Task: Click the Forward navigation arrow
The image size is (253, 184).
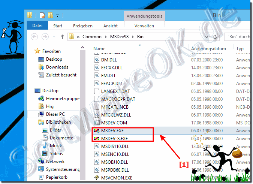Action: 45,37
